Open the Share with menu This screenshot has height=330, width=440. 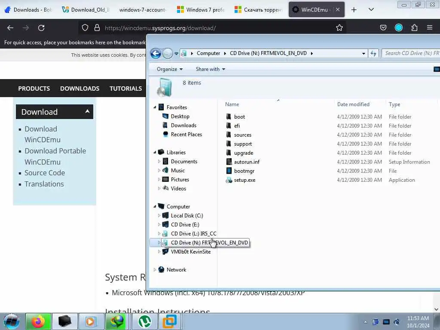211,69
